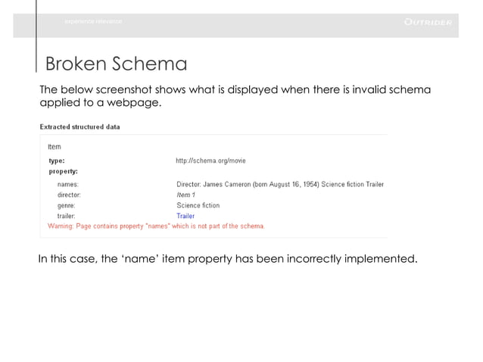This screenshot has width=483, height=362.
Task: Click the 'Item' label in data box
Action: (55, 146)
